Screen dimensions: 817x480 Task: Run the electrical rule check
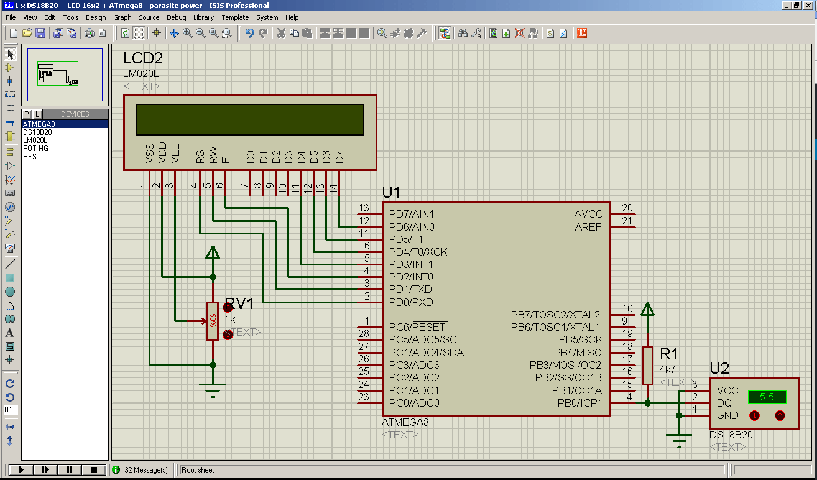tap(563, 33)
